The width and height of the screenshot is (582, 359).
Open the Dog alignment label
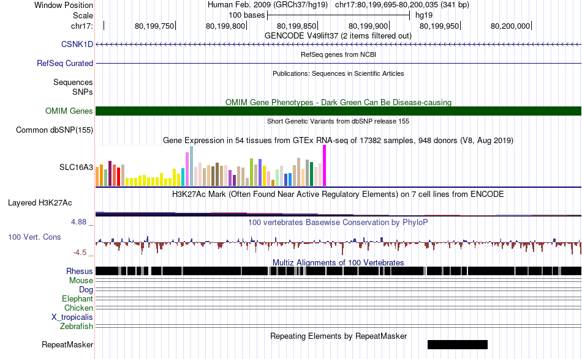pos(86,290)
